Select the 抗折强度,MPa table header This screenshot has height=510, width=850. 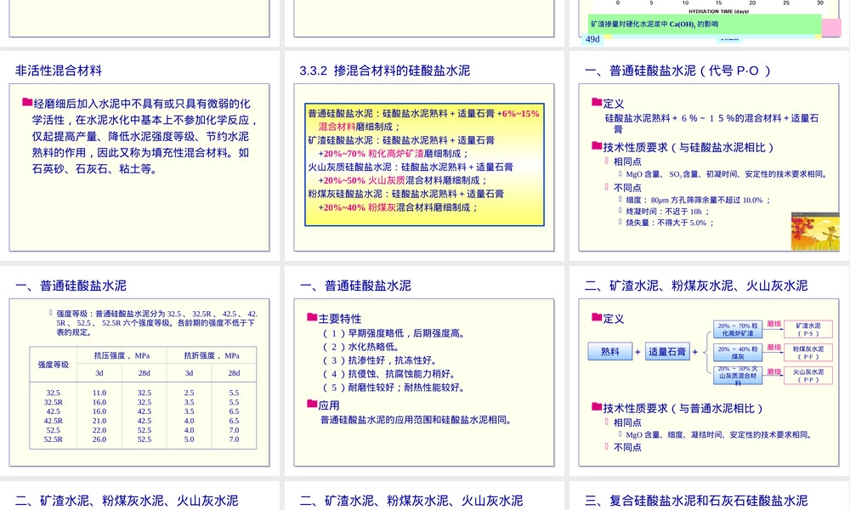(212, 355)
